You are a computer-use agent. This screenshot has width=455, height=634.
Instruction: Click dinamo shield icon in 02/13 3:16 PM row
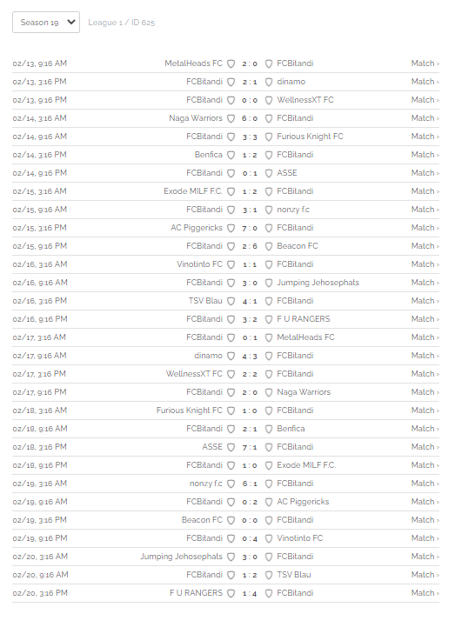269,82
